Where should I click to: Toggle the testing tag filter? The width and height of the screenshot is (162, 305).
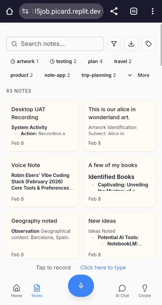click(63, 61)
